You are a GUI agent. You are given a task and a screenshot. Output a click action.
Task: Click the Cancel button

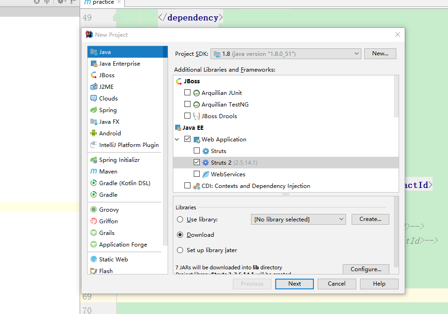coord(337,284)
